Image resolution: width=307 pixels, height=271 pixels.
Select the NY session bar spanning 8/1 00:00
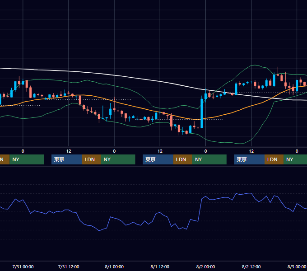point(118,159)
